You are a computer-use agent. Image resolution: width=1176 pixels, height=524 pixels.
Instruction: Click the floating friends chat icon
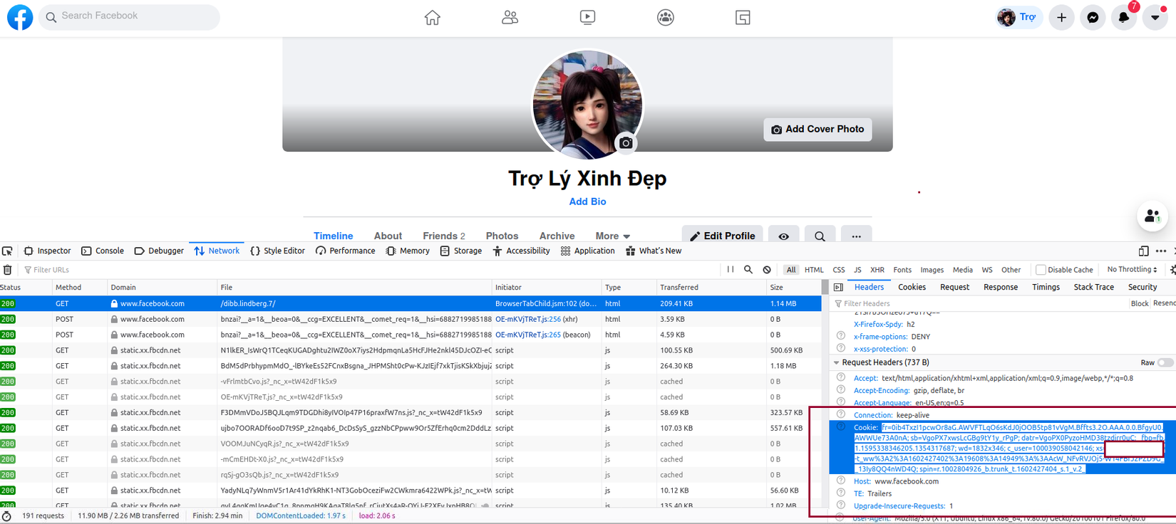1152,216
